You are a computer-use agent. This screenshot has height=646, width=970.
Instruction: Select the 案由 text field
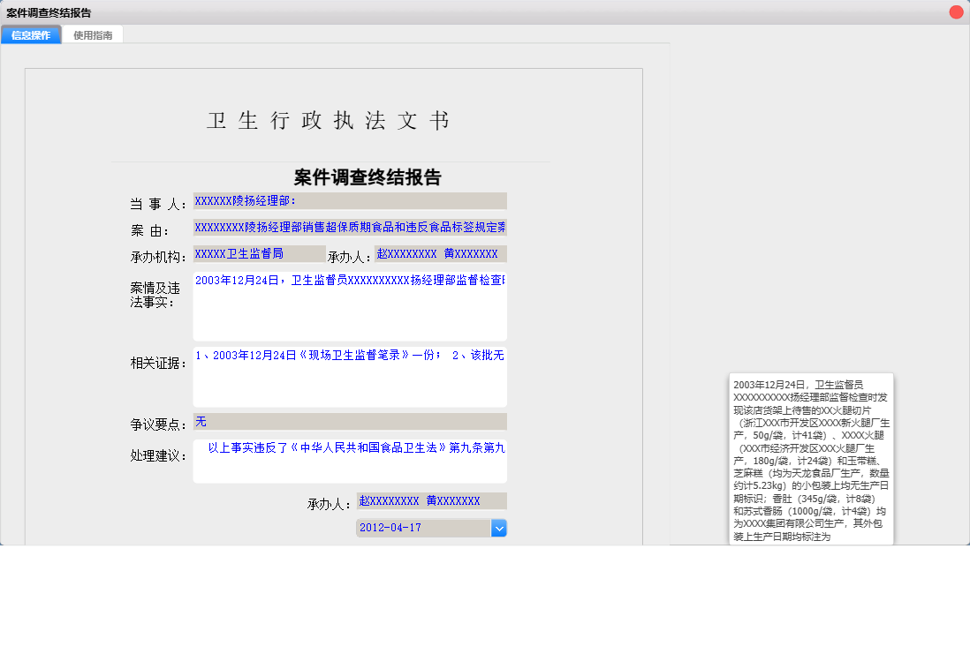pyautogui.click(x=349, y=227)
